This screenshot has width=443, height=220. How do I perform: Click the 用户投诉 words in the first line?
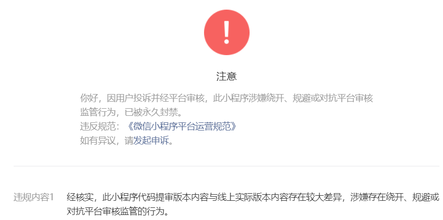(x=133, y=99)
